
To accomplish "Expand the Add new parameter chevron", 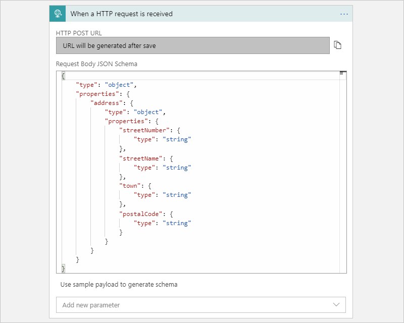I will [x=336, y=305].
